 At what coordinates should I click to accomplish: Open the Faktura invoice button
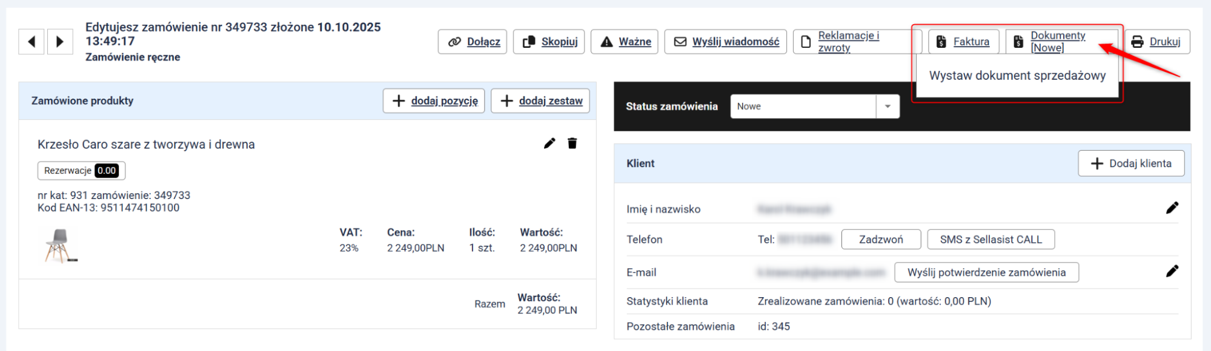click(963, 42)
